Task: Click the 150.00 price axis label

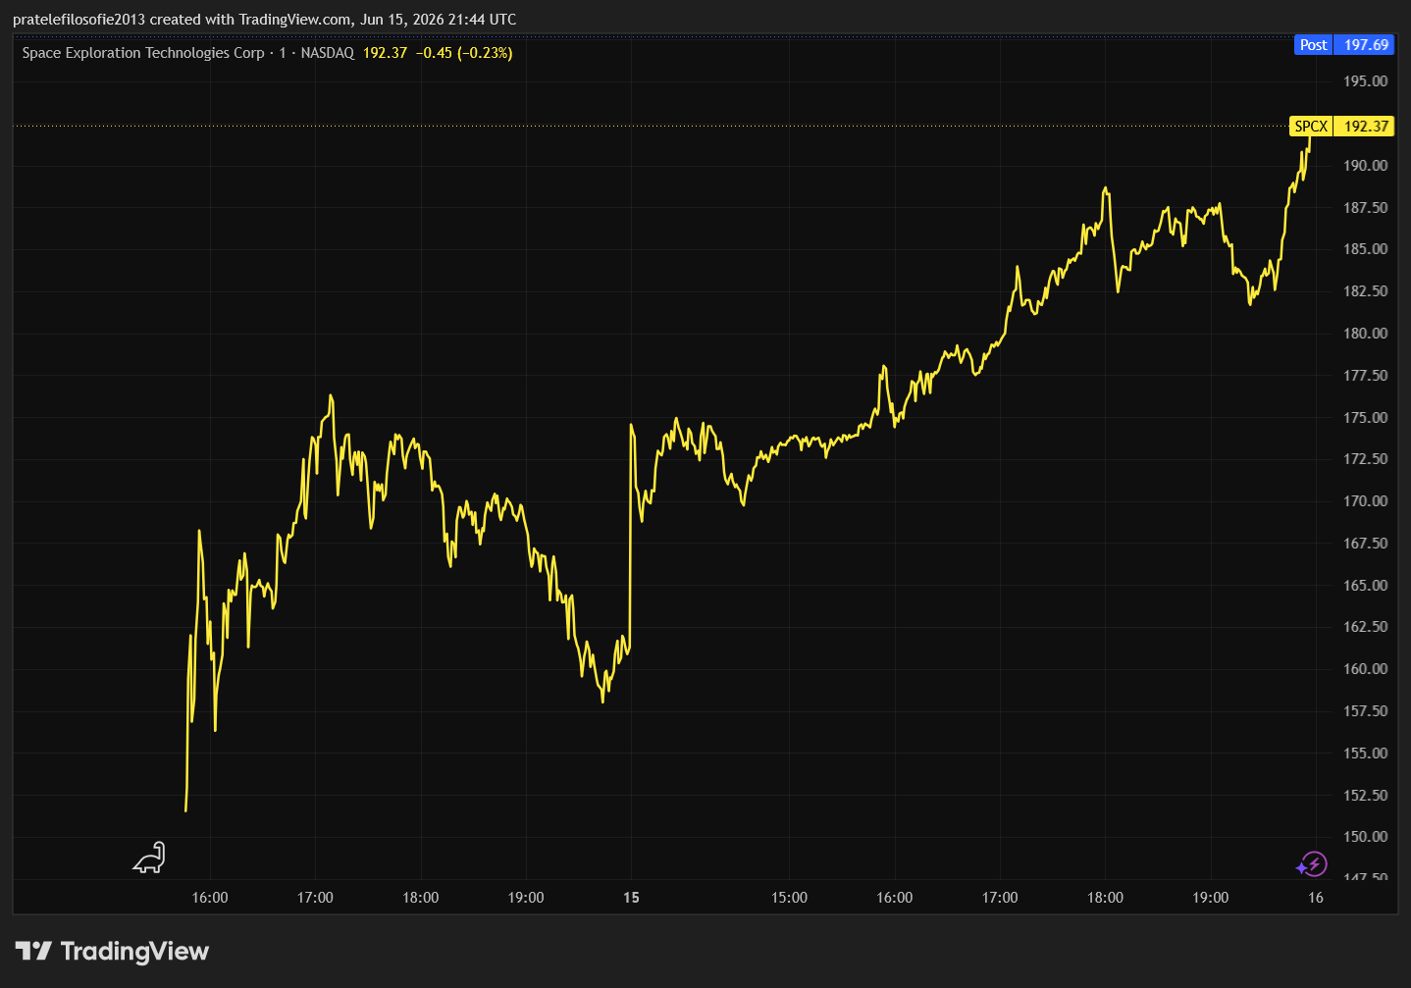Action: [x=1366, y=837]
